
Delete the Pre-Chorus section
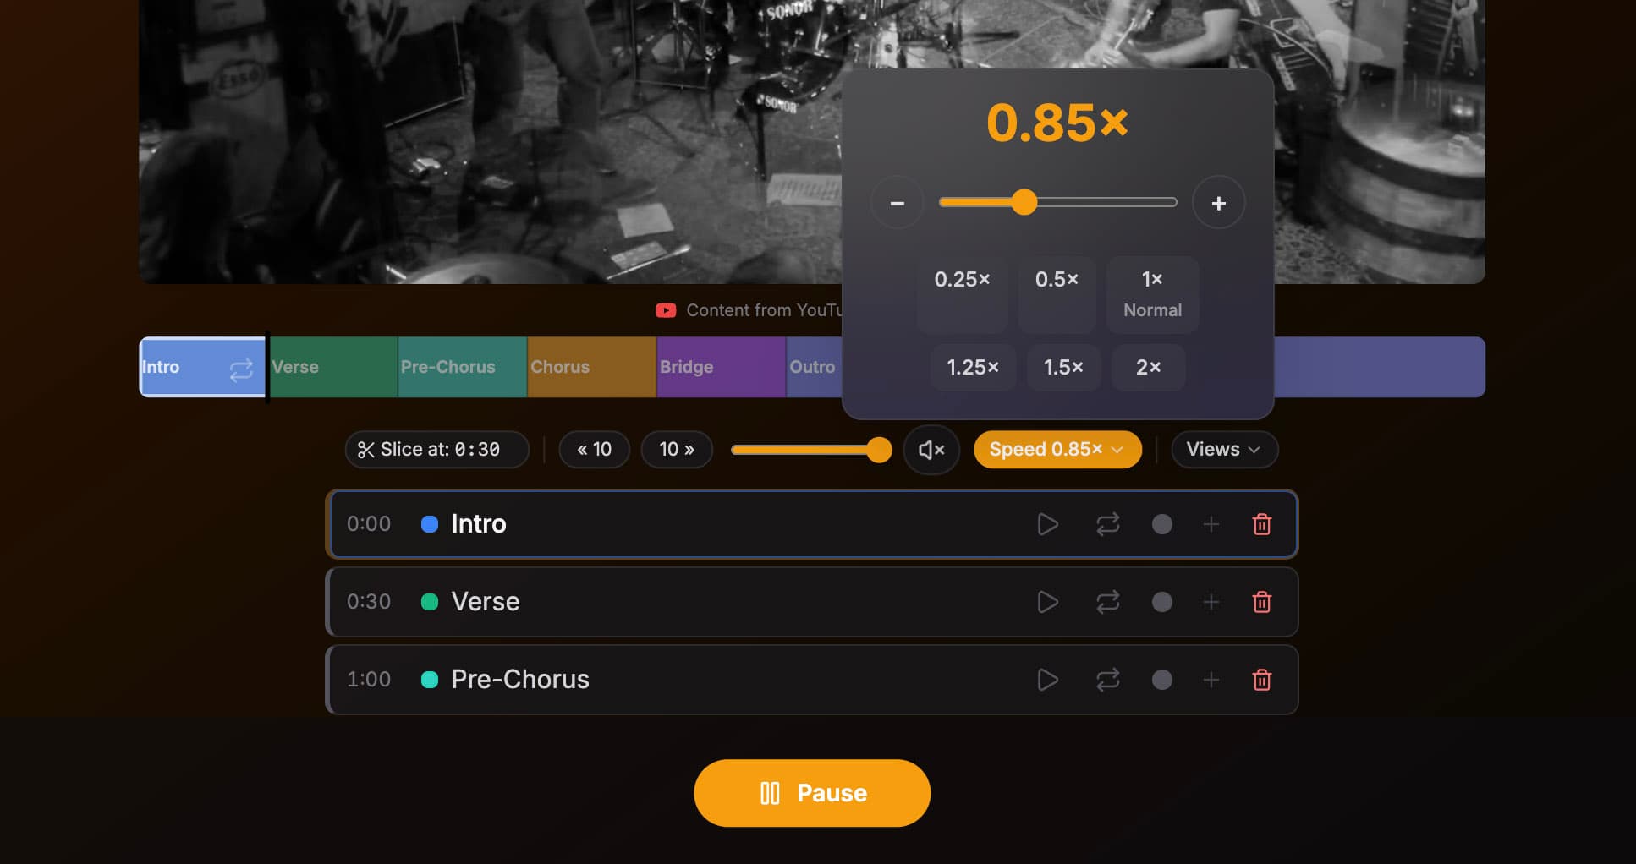tap(1261, 679)
